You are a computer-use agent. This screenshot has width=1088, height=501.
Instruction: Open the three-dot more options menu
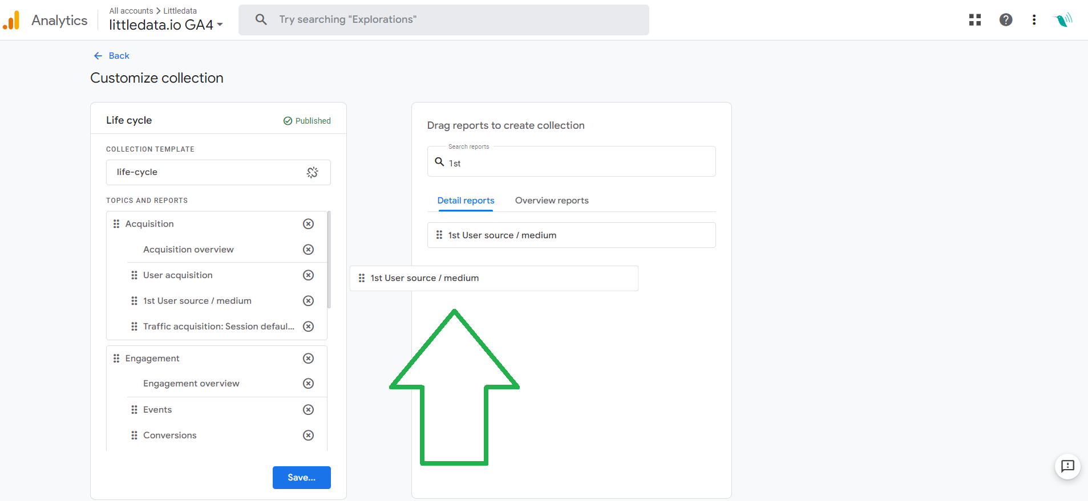1033,20
